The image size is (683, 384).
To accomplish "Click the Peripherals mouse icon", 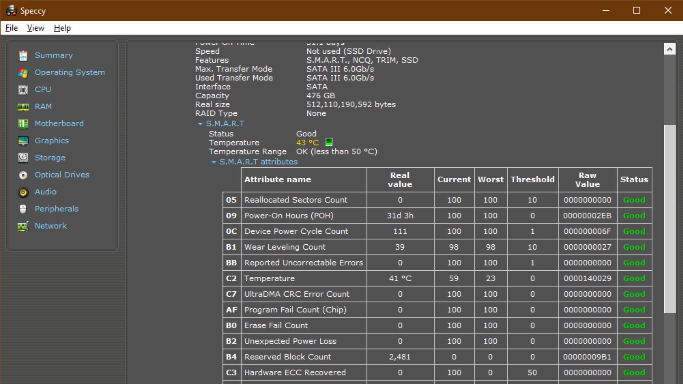I will (23, 209).
